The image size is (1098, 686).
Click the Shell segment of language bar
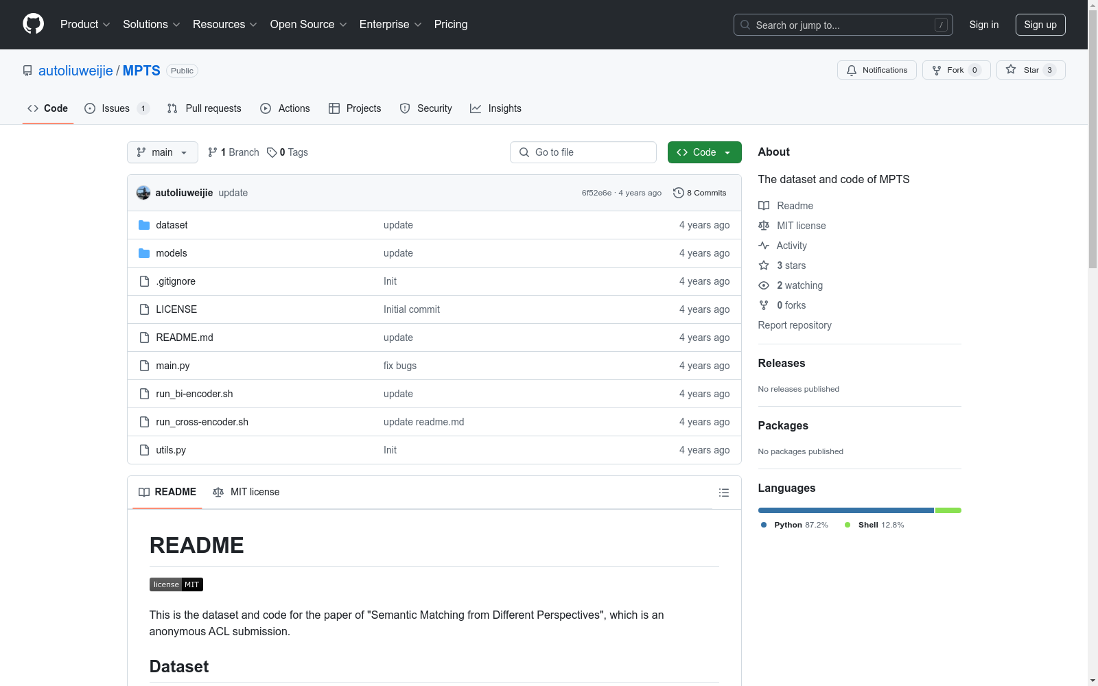click(948, 510)
